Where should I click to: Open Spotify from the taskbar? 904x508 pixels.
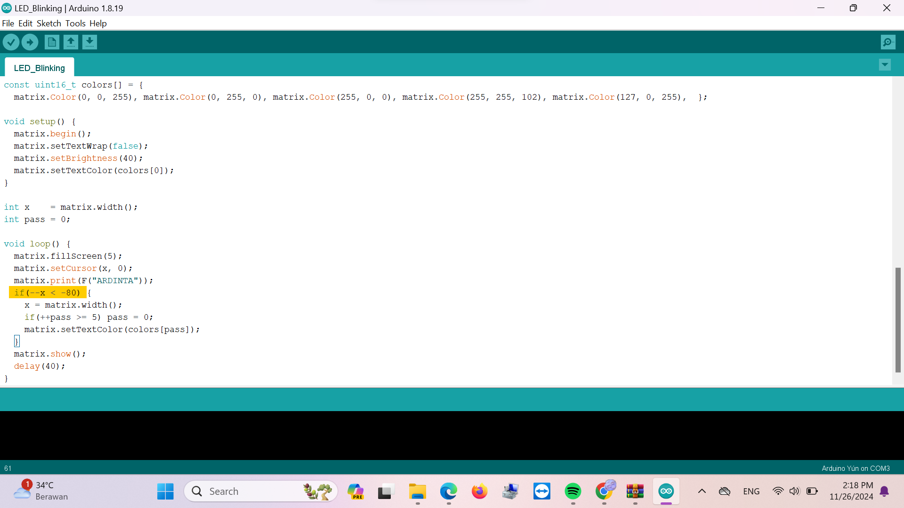[x=573, y=492]
